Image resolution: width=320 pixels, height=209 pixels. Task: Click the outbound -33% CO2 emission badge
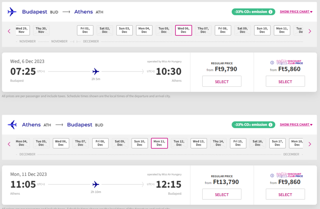[x=253, y=12]
